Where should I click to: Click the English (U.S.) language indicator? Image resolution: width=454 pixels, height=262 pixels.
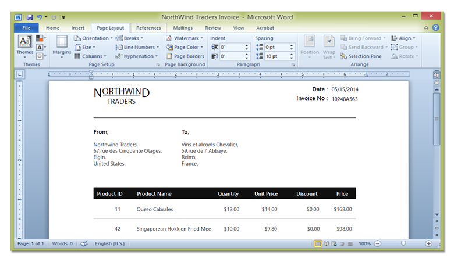click(109, 244)
